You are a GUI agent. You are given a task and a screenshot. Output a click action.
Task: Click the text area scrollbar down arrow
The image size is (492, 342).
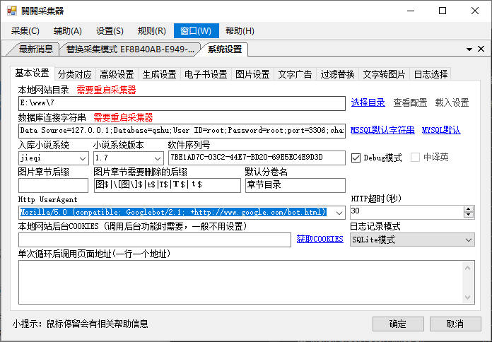(467, 297)
